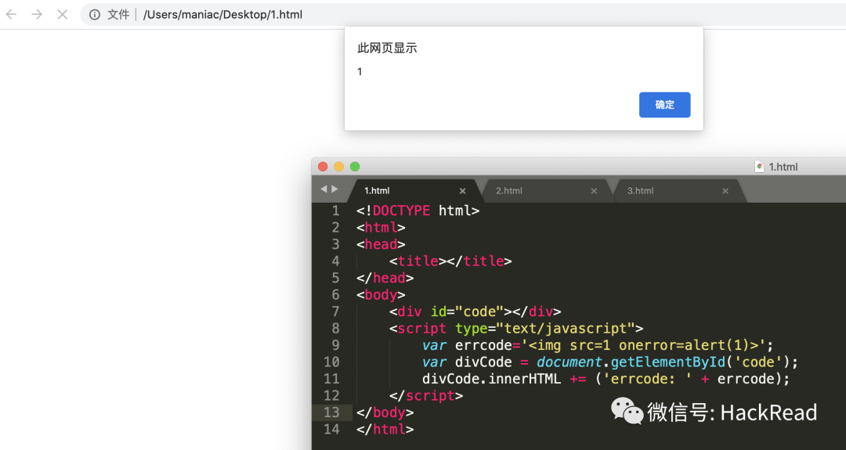The width and height of the screenshot is (846, 450).
Task: Click the closing html tag on line 14
Action: tap(385, 430)
